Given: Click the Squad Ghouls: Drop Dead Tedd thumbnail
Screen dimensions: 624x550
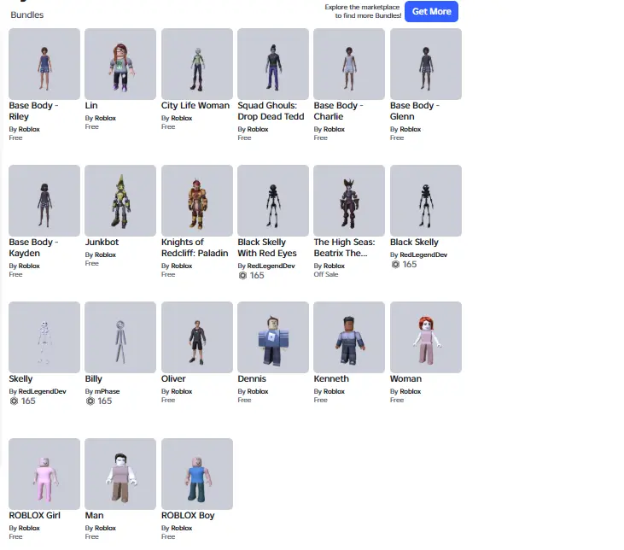Looking at the screenshot, I should coord(273,64).
